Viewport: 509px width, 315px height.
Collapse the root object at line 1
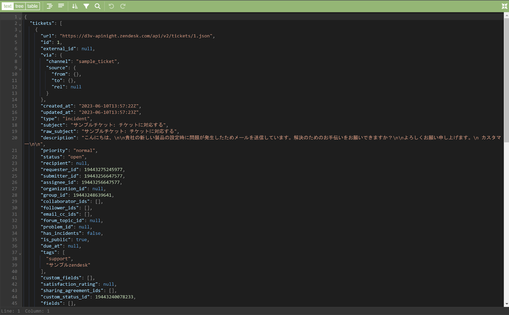click(x=20, y=18)
